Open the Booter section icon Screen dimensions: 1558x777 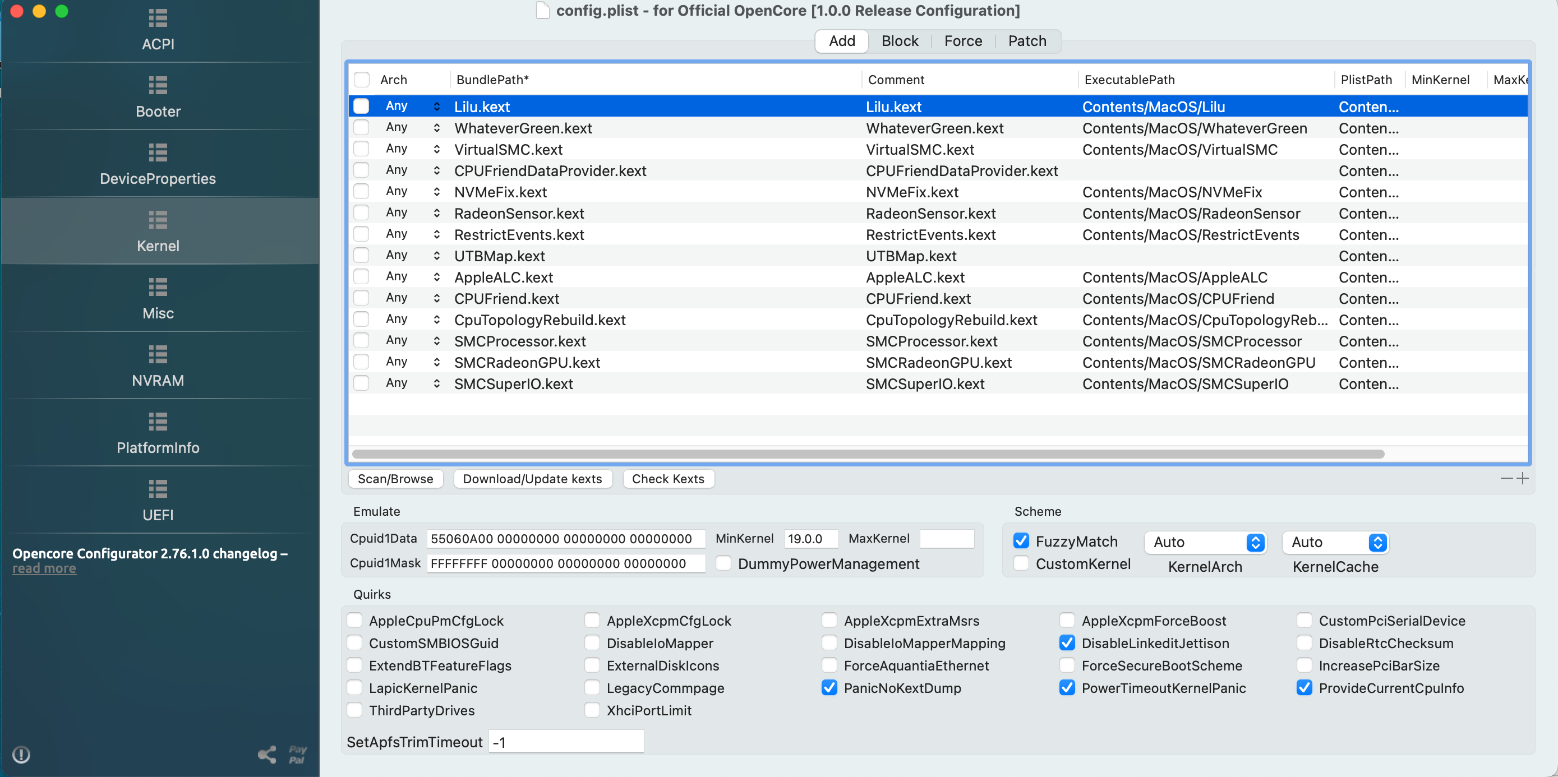coord(158,85)
